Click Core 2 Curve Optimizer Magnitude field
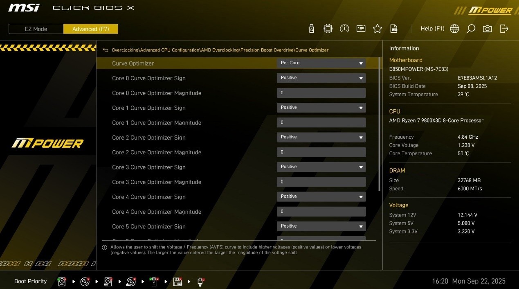 point(321,152)
